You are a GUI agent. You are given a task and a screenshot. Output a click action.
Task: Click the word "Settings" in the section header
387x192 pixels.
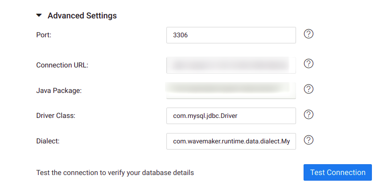101,16
